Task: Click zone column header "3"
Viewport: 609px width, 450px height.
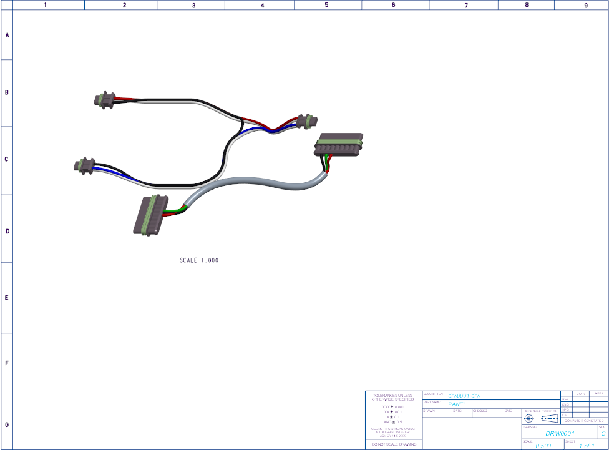Action: coord(193,6)
